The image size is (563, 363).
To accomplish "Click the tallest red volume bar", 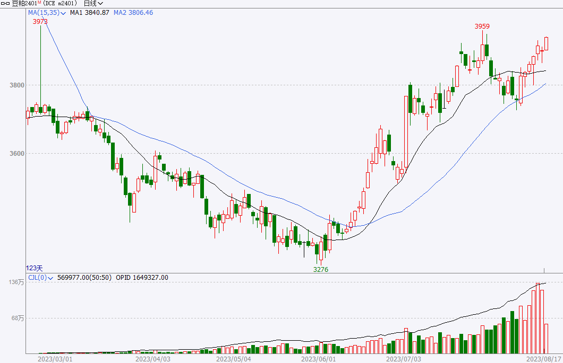I will [538, 318].
